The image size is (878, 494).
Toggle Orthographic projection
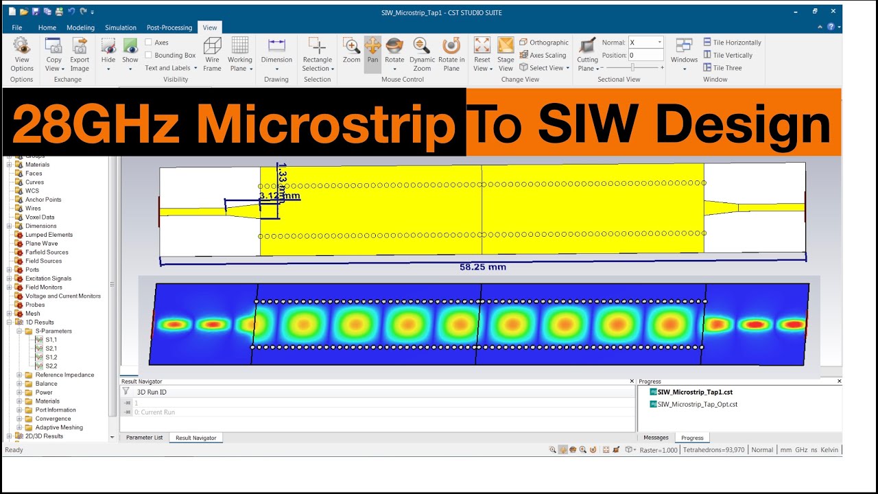pyautogui.click(x=544, y=43)
